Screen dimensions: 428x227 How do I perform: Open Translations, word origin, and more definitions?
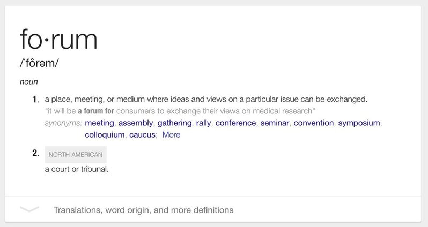[x=143, y=210]
